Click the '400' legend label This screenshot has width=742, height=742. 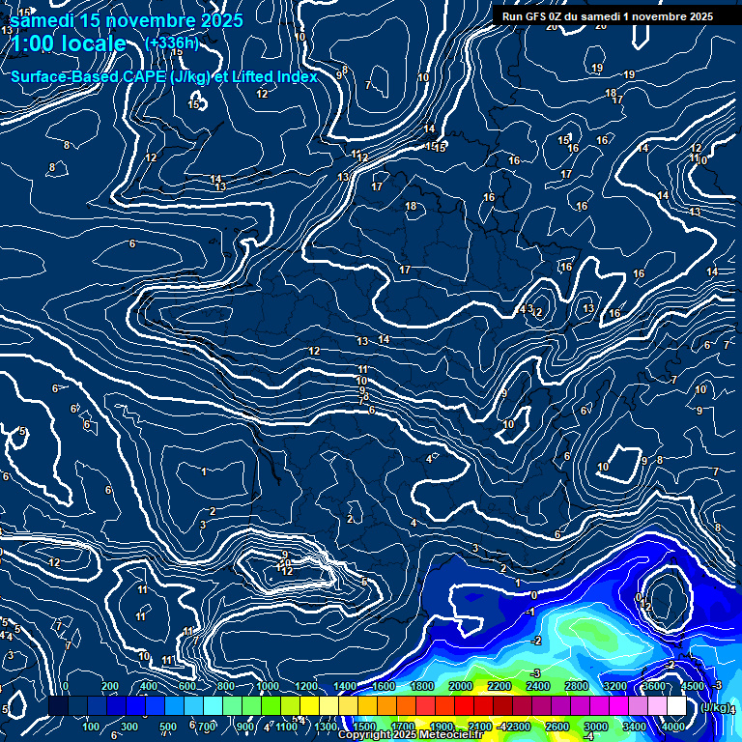[149, 686]
